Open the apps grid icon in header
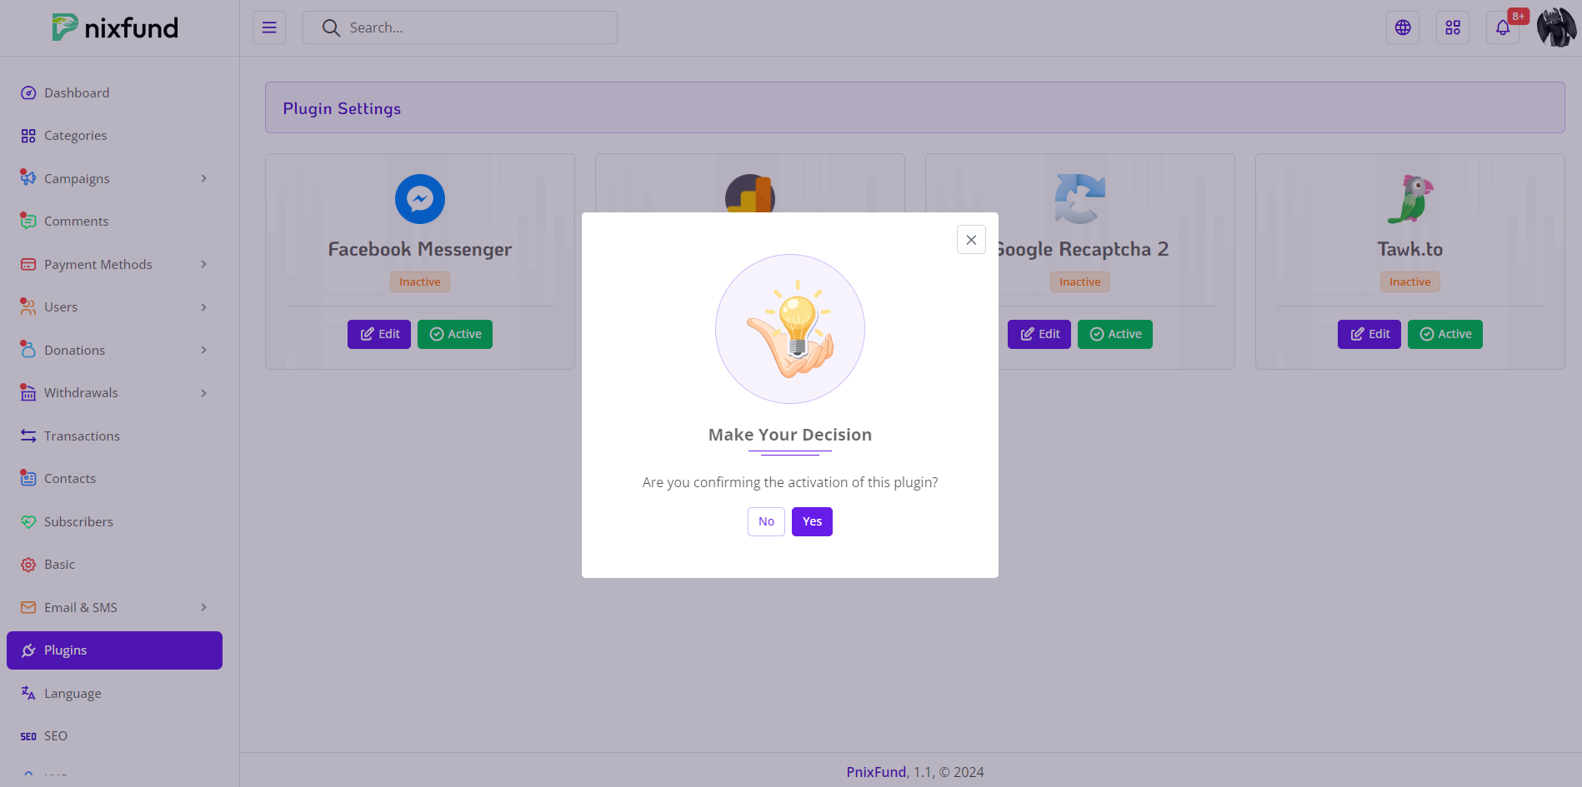 [x=1453, y=27]
